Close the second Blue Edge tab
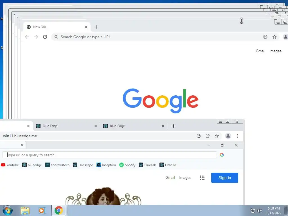Screen dimensions: 288x216 [x=163, y=126]
